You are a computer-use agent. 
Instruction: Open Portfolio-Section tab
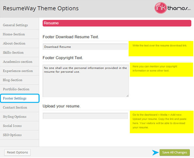click(20, 89)
